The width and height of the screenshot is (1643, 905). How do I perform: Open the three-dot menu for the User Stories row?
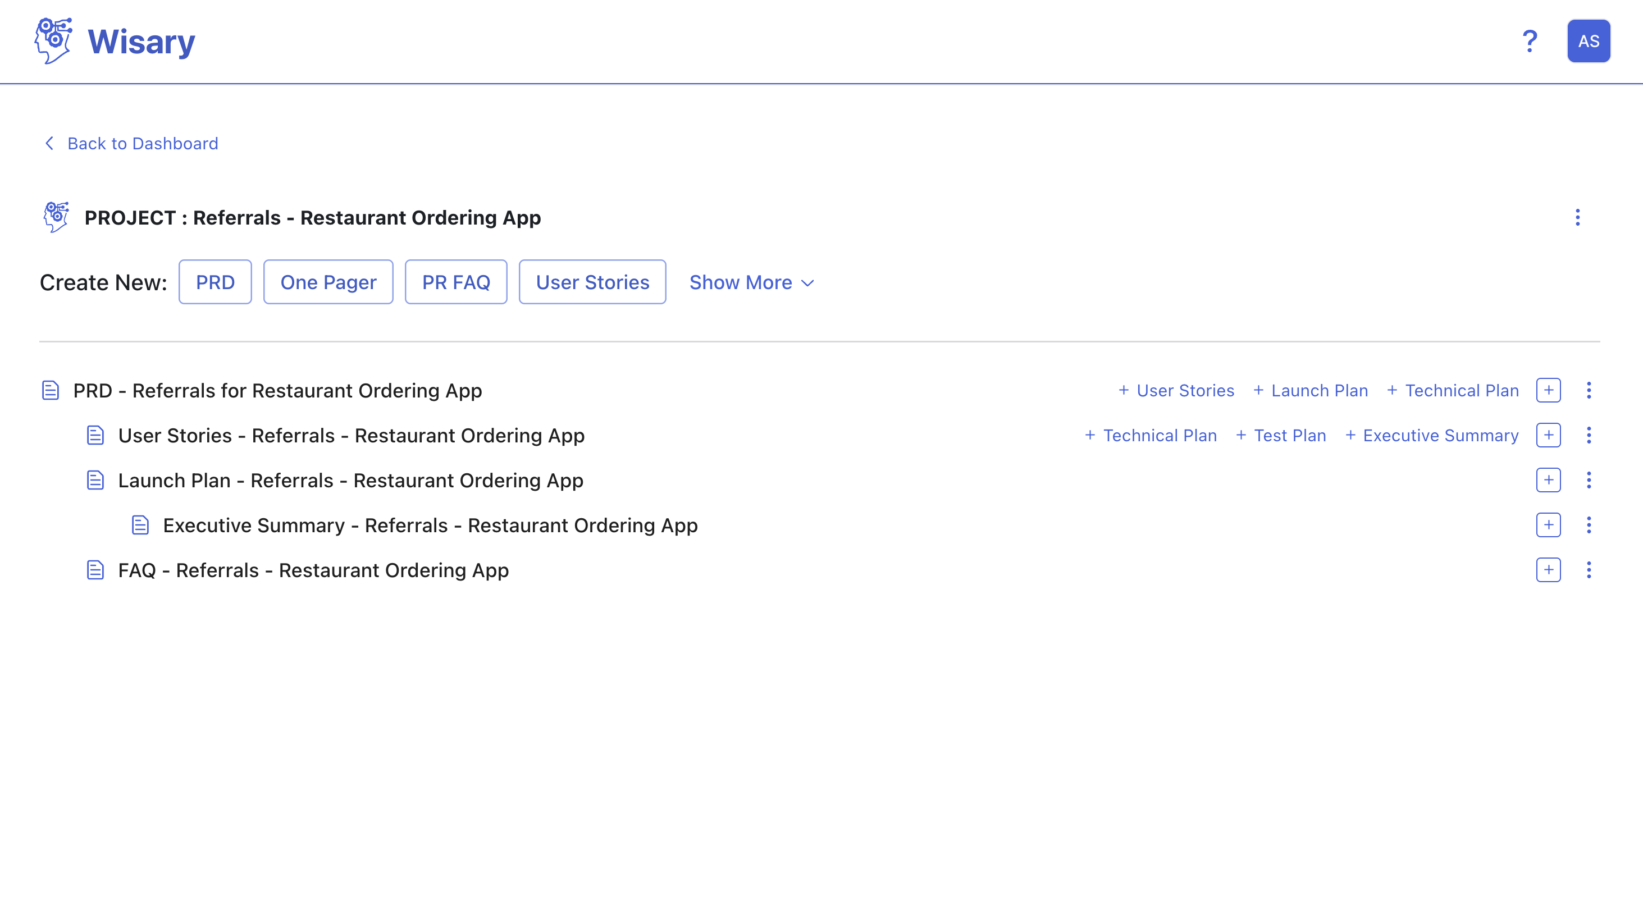1588,436
